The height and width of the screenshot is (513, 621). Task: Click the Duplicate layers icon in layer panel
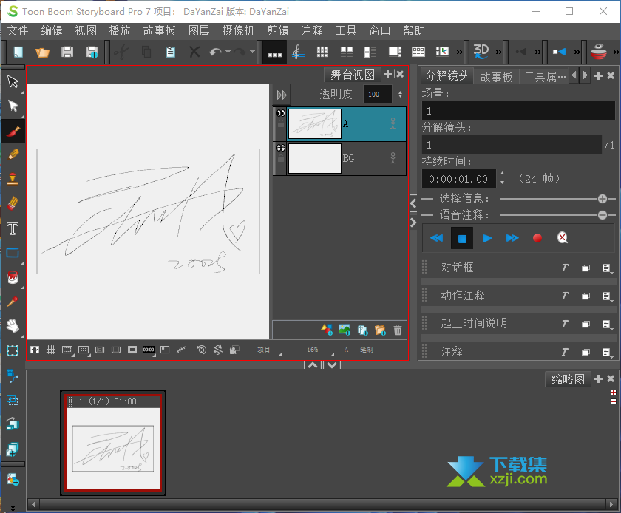(362, 330)
